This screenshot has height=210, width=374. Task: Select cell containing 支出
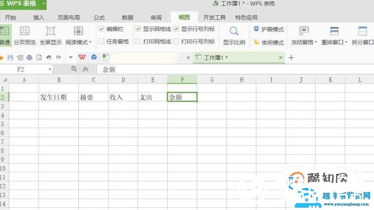click(x=152, y=97)
